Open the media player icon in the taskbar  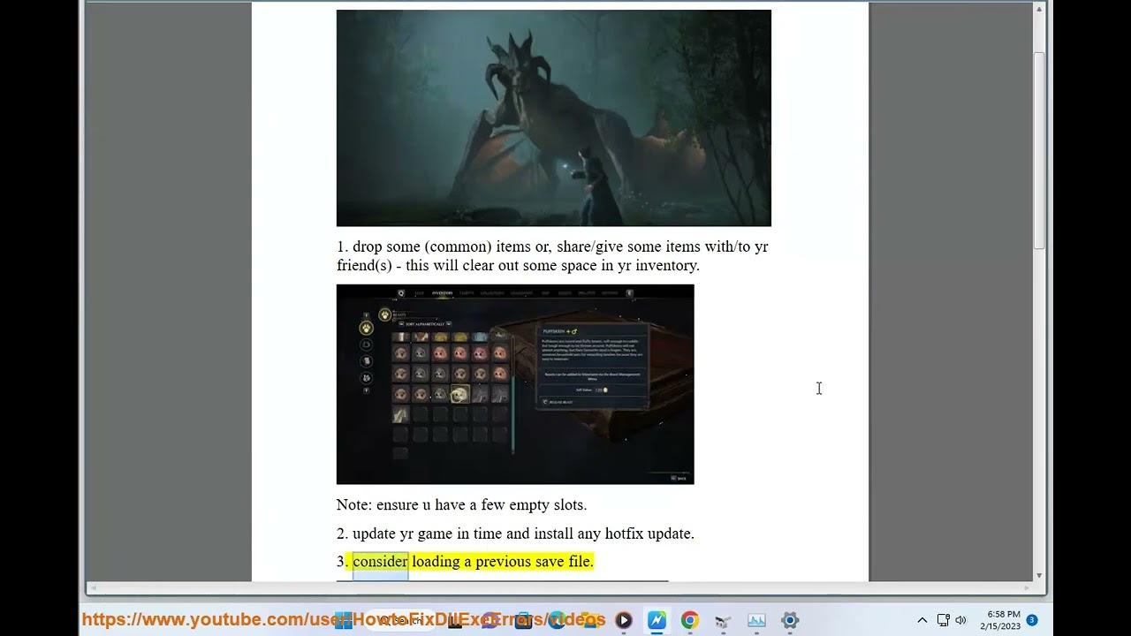point(624,620)
